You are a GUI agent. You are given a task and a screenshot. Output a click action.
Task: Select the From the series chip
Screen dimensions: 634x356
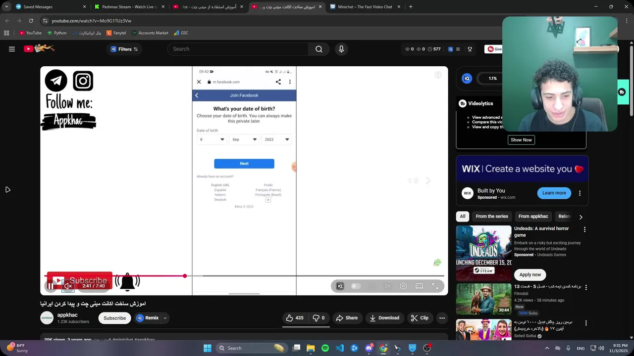[x=492, y=216]
